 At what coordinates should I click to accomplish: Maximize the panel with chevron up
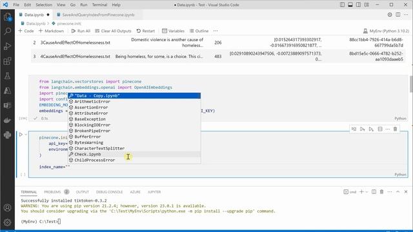pos(398,192)
